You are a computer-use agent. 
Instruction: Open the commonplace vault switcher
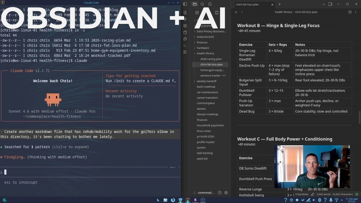(x=204, y=193)
